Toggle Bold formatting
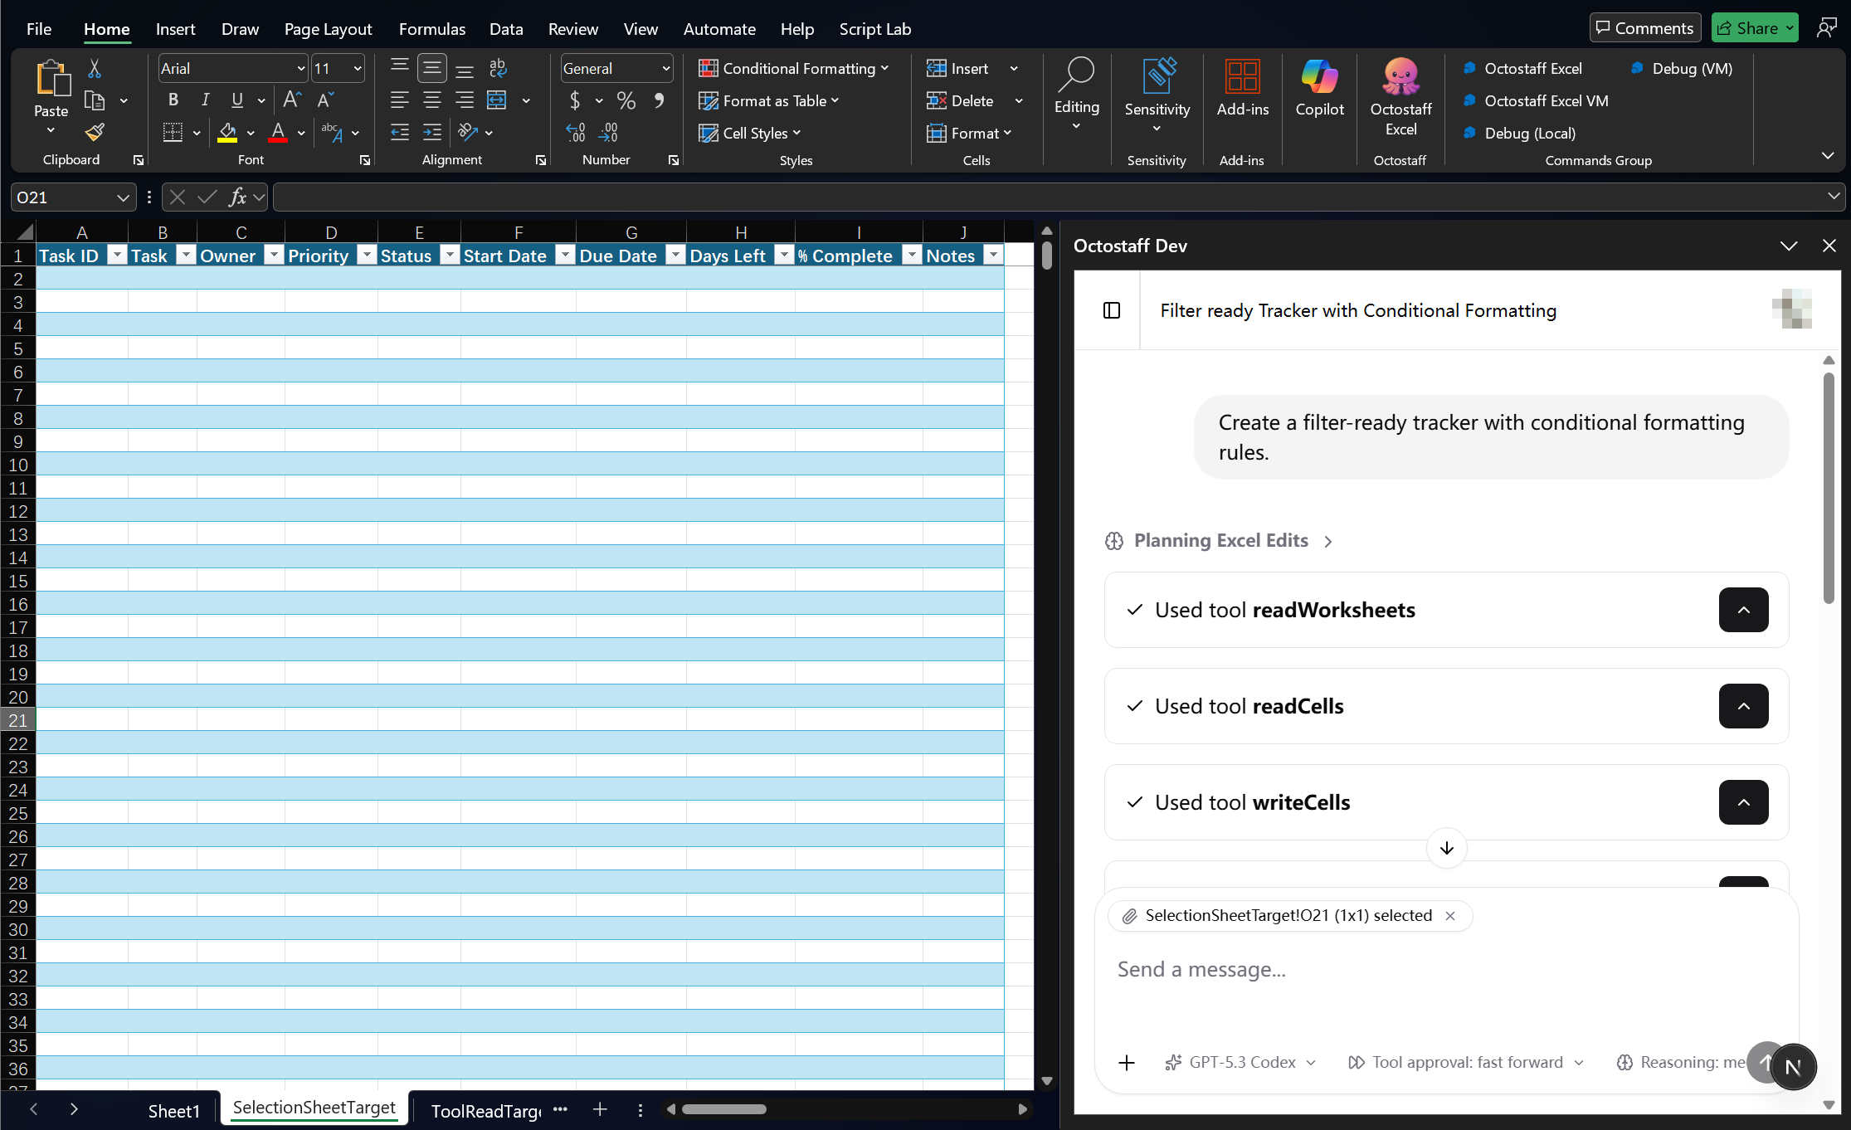The width and height of the screenshot is (1851, 1130). [x=173, y=100]
